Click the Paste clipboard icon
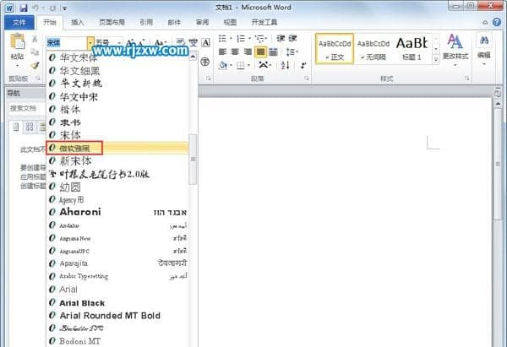The image size is (507, 347). coord(18,42)
